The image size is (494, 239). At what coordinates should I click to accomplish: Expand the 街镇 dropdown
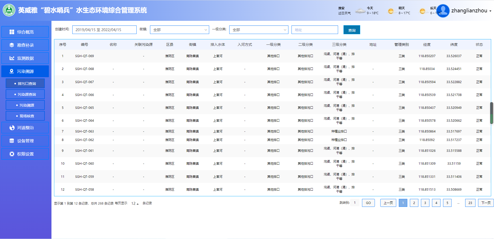point(179,30)
